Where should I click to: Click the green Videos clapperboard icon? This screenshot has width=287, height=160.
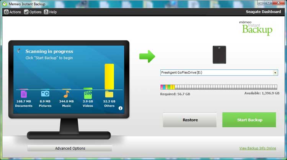coord(88,95)
